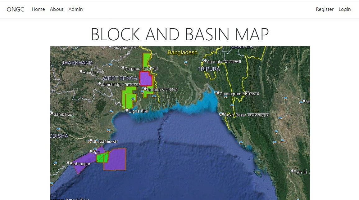Go to the Home page

(x=38, y=9)
